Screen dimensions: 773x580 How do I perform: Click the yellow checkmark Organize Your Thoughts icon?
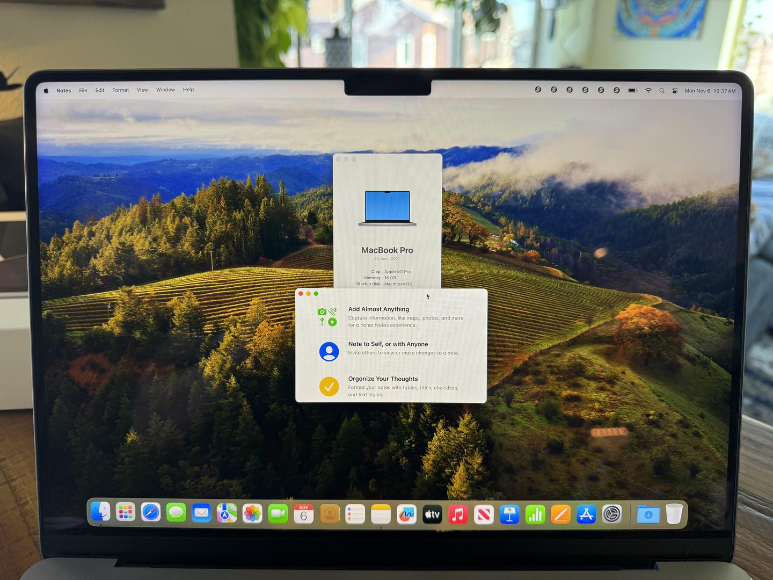[329, 386]
